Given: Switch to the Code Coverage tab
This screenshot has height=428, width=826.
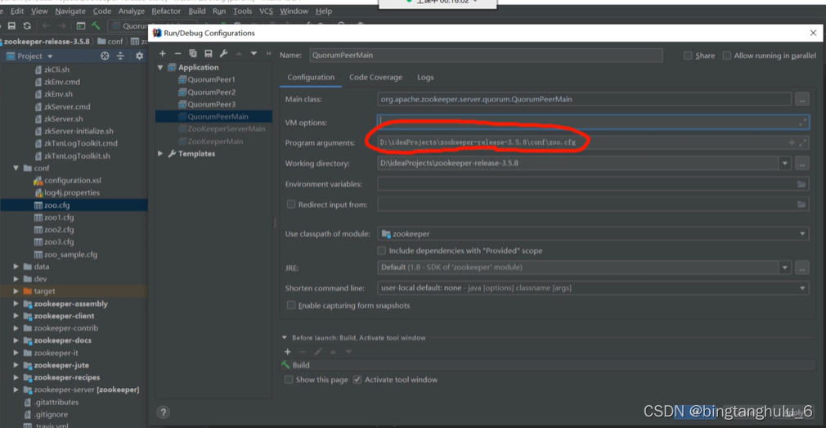Looking at the screenshot, I should click(375, 77).
